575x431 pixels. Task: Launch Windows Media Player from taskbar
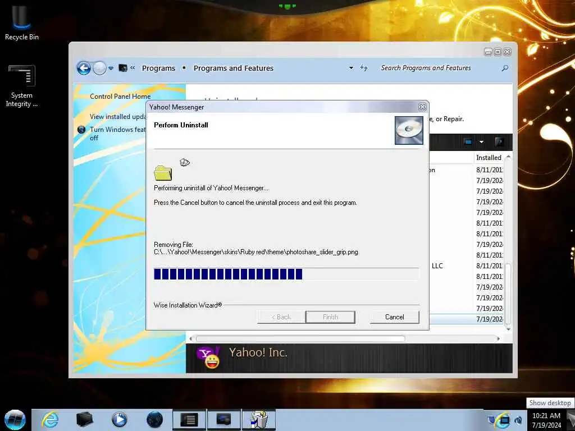(119, 420)
